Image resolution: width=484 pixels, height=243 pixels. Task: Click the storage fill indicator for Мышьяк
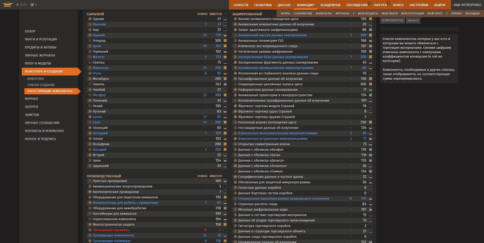coord(225,24)
